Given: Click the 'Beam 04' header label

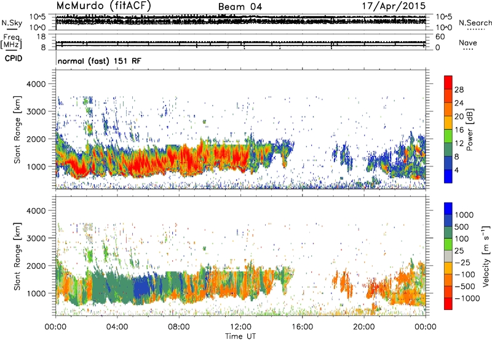Looking at the screenshot, I should [x=240, y=7].
